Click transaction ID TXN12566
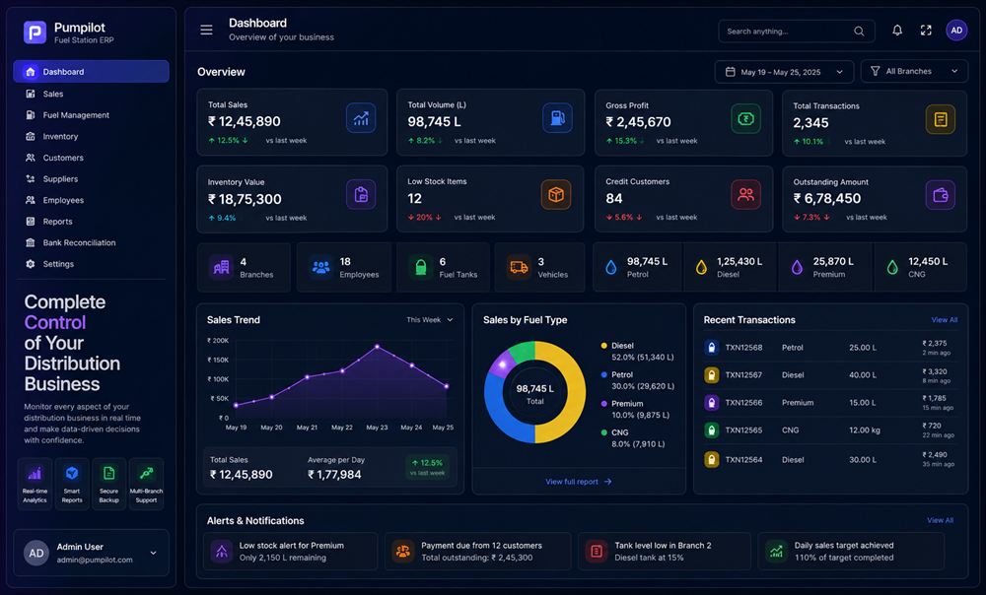 [743, 403]
